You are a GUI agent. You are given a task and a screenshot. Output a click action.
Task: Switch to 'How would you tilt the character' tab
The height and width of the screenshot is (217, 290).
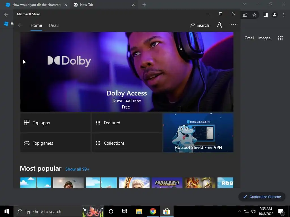point(37,5)
